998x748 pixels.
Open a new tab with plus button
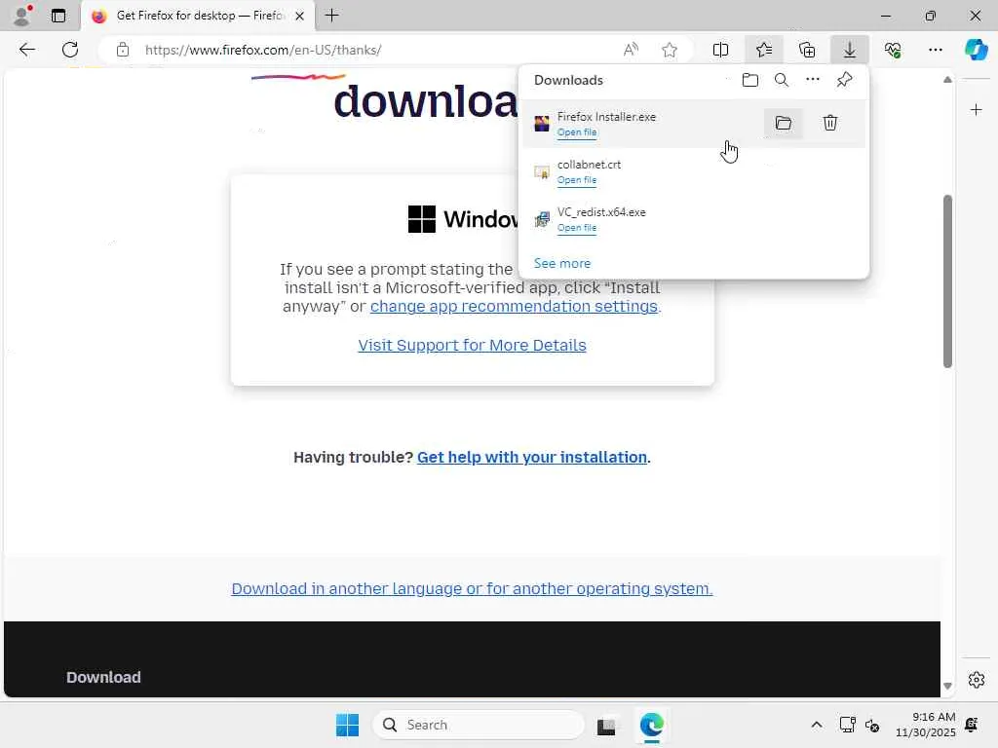(x=331, y=16)
